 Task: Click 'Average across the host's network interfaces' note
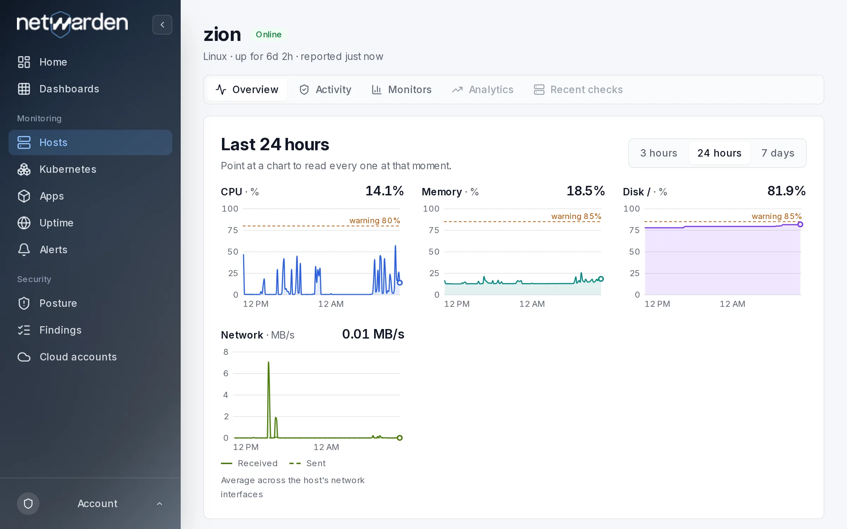293,487
